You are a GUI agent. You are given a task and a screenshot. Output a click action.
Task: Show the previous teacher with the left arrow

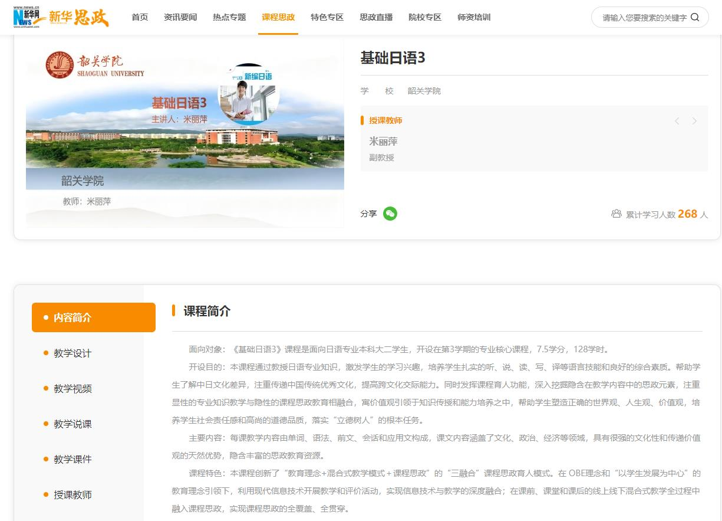click(677, 121)
